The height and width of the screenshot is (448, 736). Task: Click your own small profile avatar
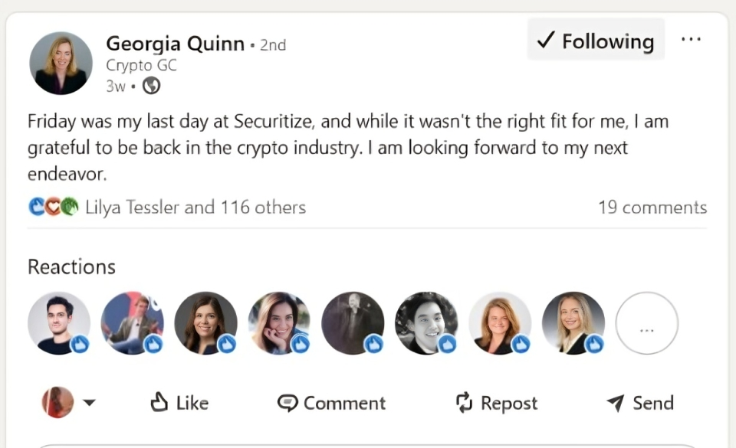(x=58, y=403)
